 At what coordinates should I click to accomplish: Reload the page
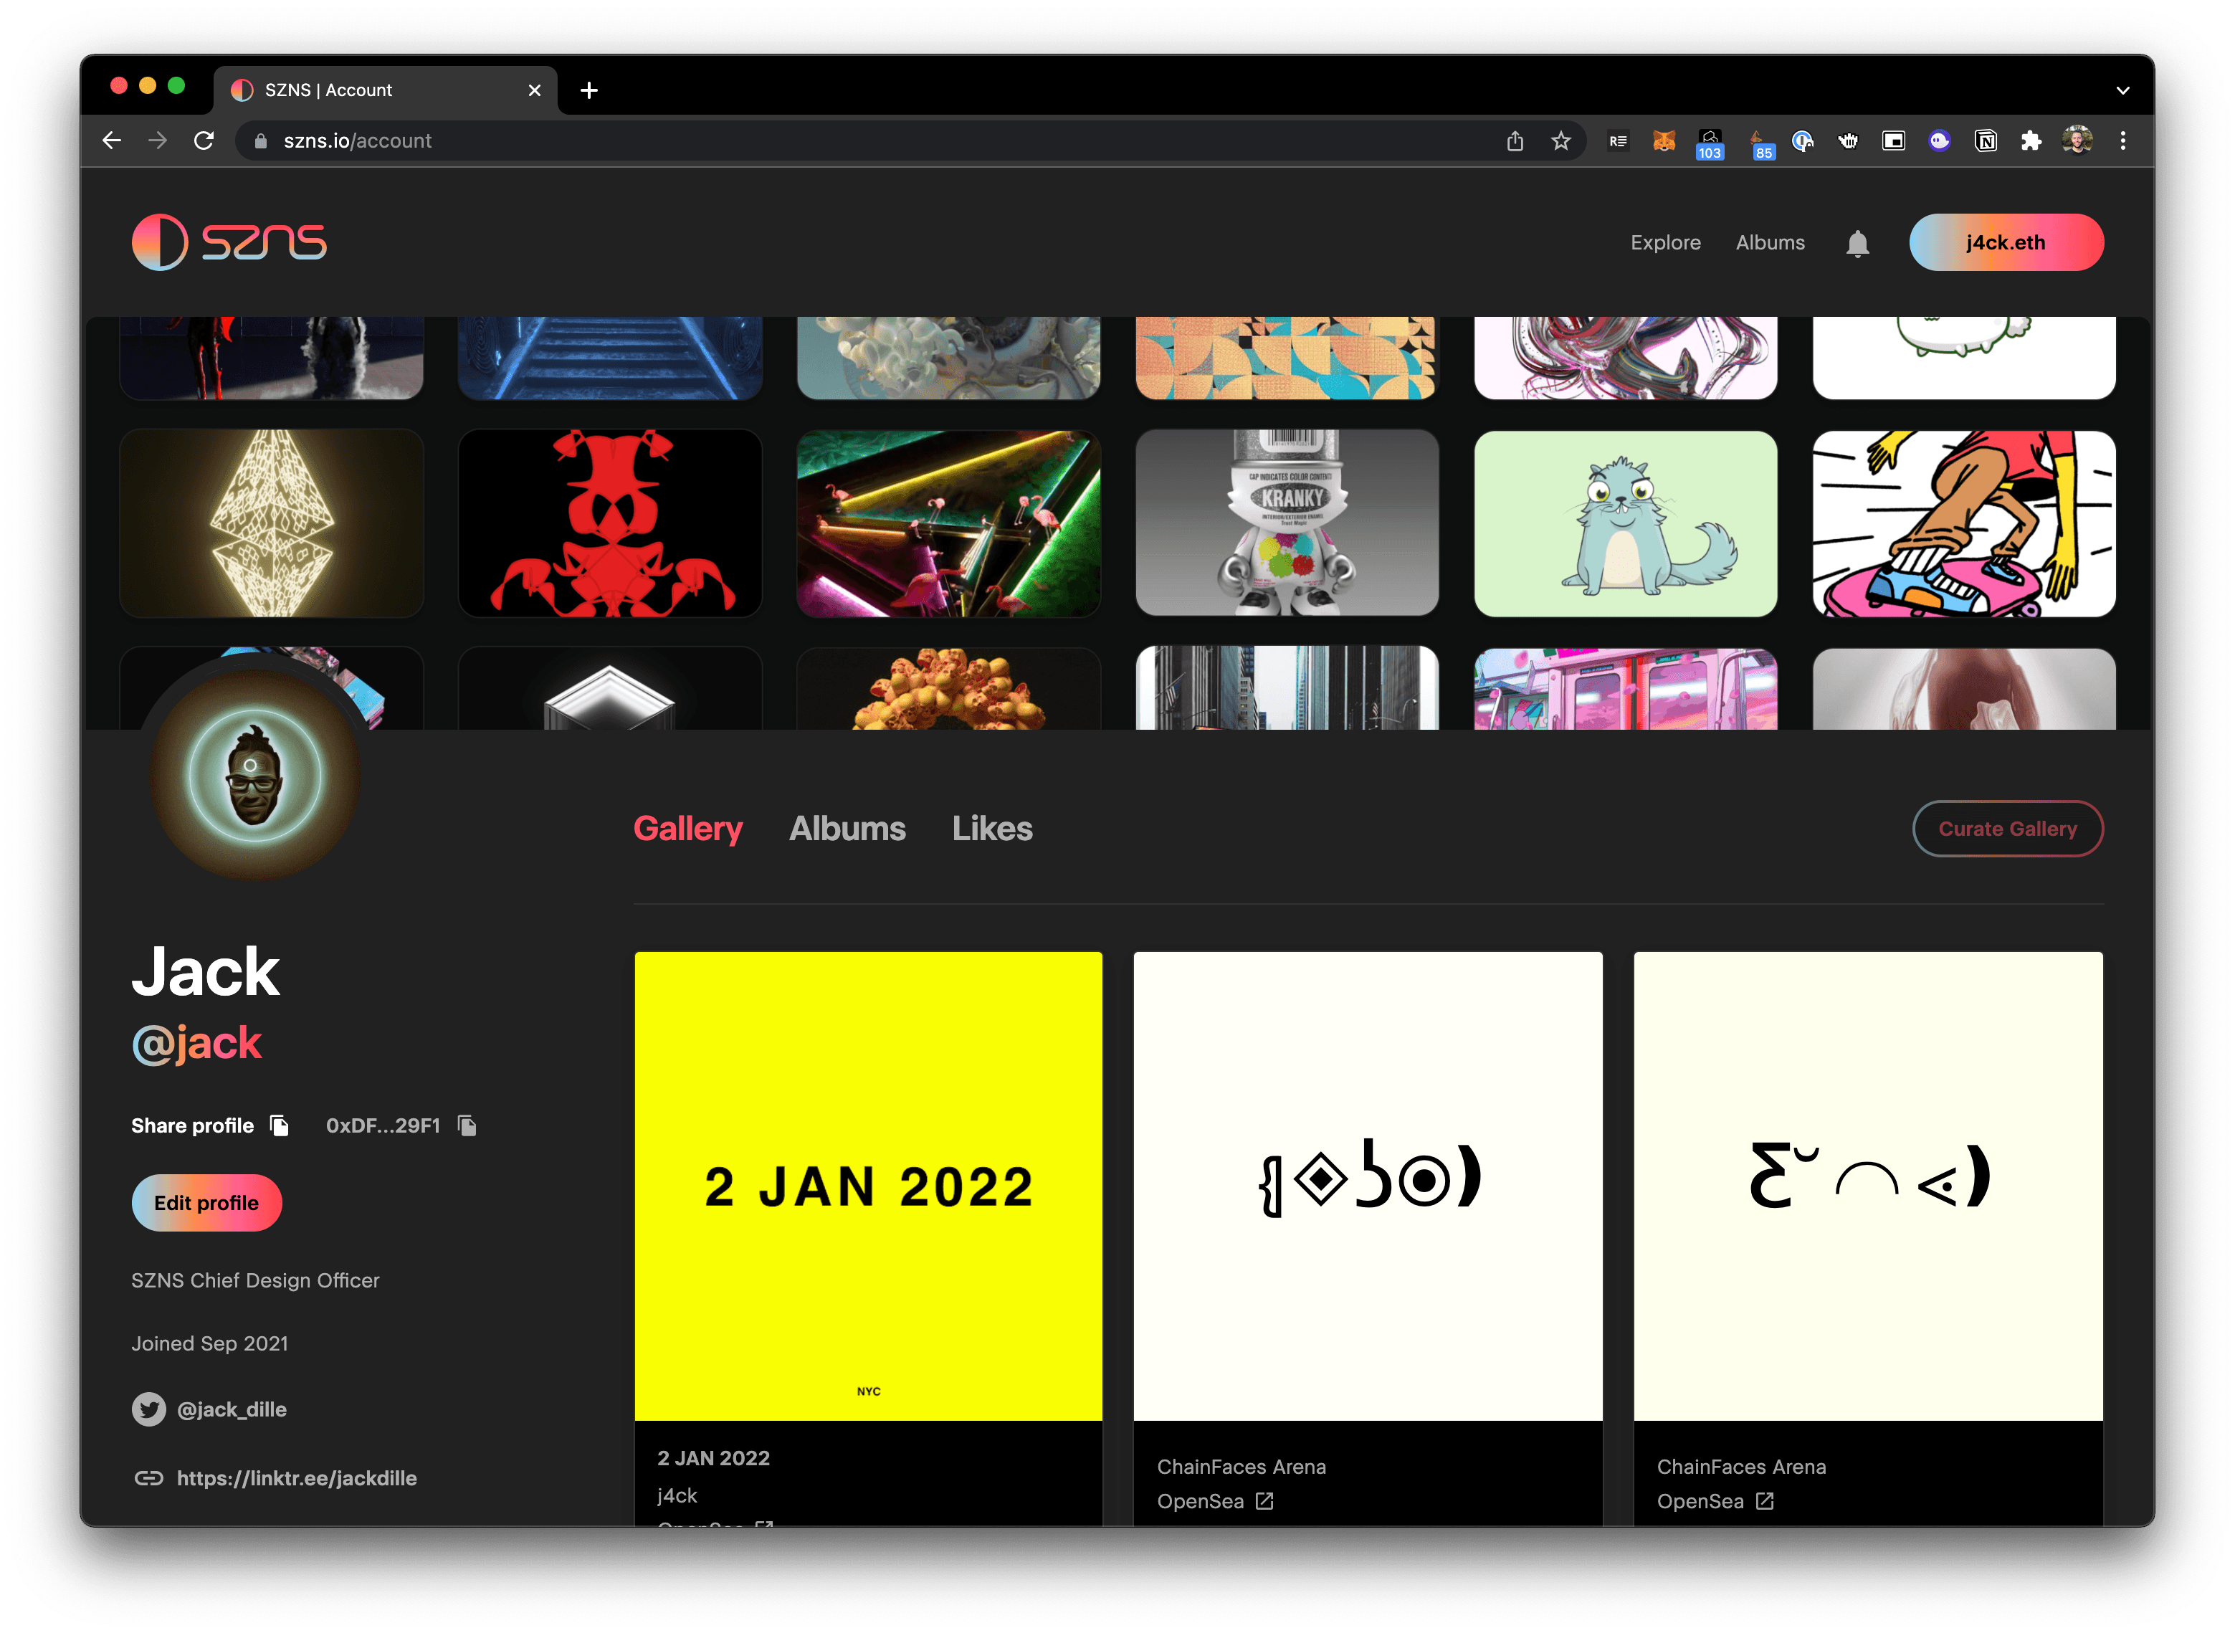click(204, 141)
